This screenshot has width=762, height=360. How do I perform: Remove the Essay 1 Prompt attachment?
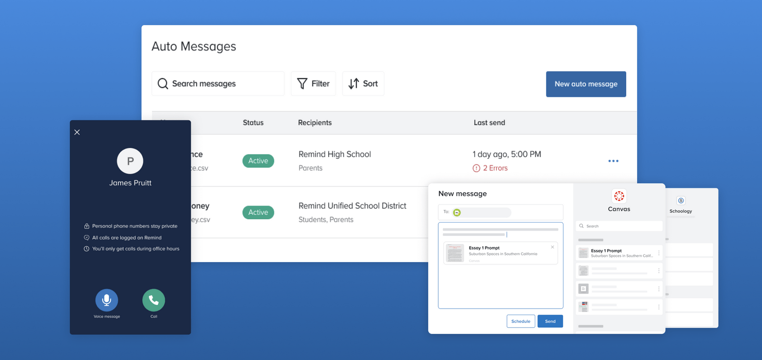click(x=552, y=247)
